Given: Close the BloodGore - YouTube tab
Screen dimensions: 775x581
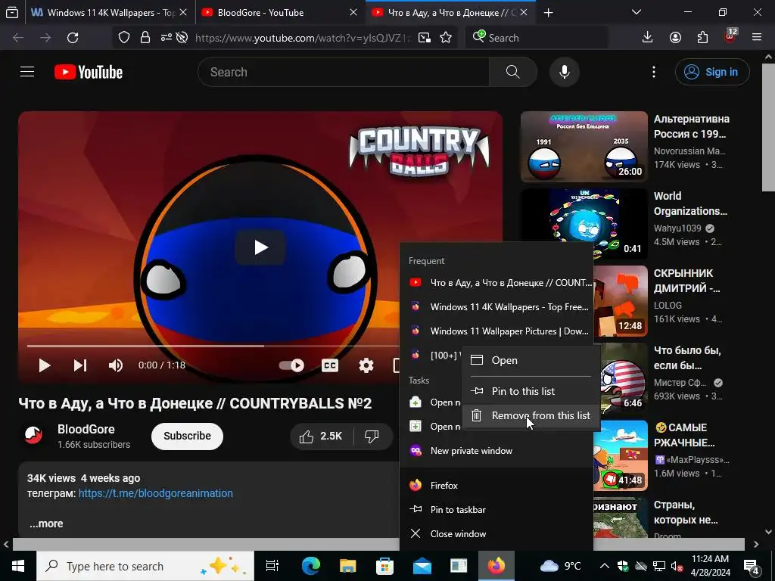Looking at the screenshot, I should [x=353, y=13].
